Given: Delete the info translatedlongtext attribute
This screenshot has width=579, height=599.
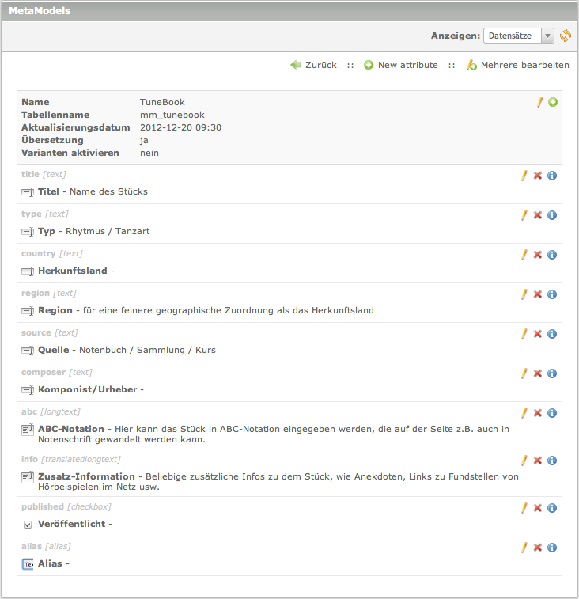Looking at the screenshot, I should tap(538, 461).
